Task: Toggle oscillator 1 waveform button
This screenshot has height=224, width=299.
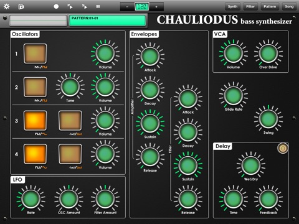Action: (x=35, y=54)
